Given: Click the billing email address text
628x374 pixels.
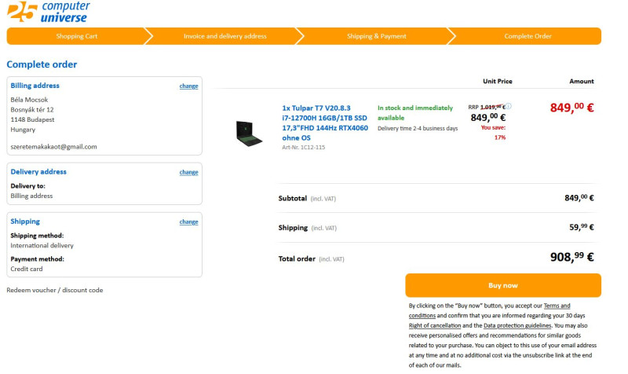Looking at the screenshot, I should tap(53, 146).
